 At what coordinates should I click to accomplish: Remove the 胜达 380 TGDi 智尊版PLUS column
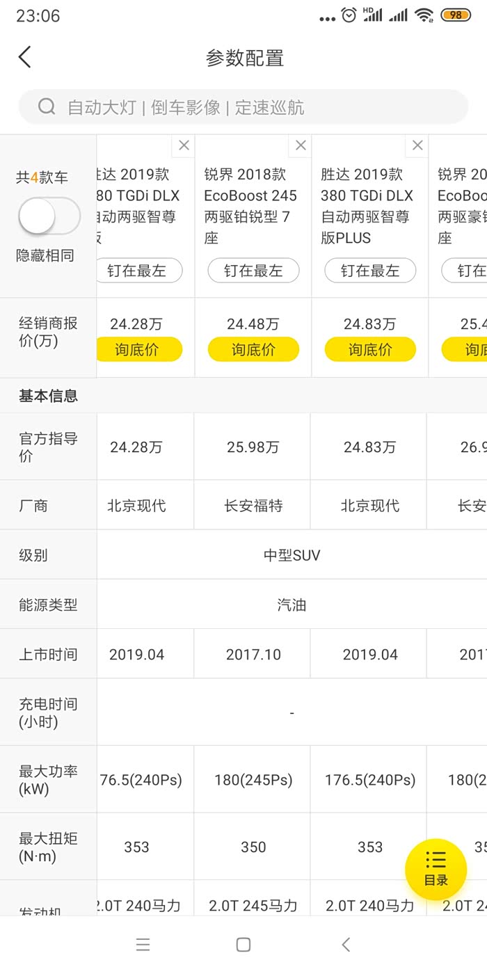[417, 145]
